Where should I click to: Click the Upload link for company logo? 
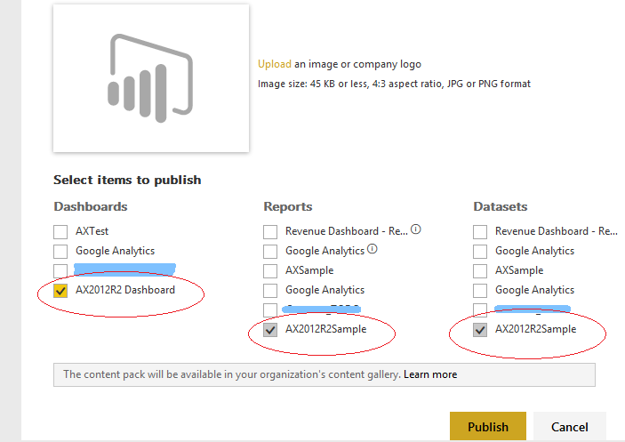click(x=274, y=64)
